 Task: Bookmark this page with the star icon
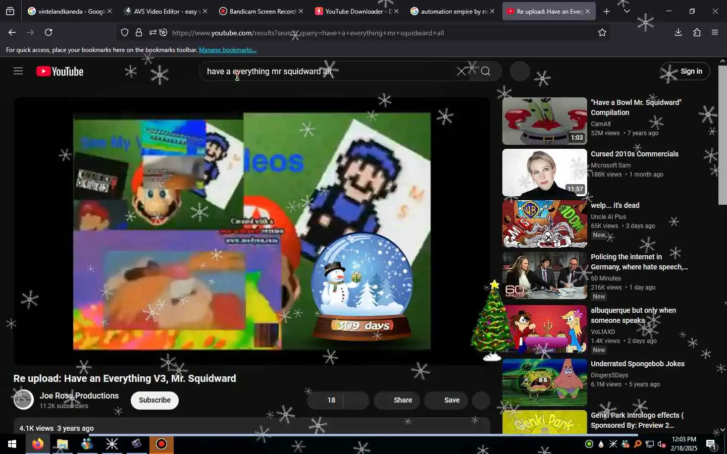click(602, 33)
